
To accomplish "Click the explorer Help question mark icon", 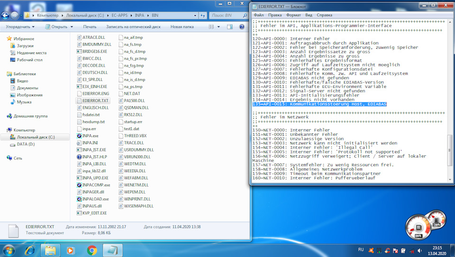I will (242, 27).
